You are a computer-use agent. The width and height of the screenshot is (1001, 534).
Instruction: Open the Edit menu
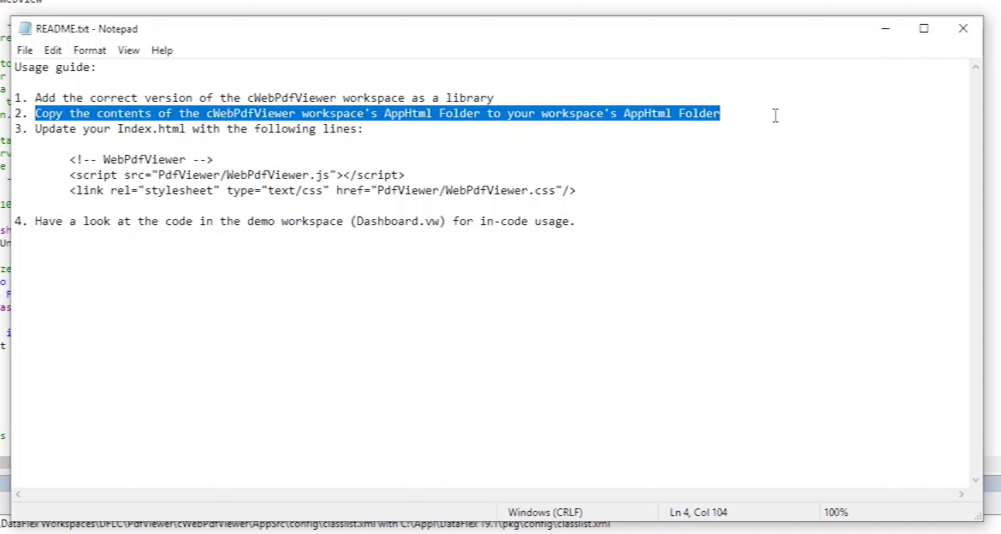pos(53,50)
